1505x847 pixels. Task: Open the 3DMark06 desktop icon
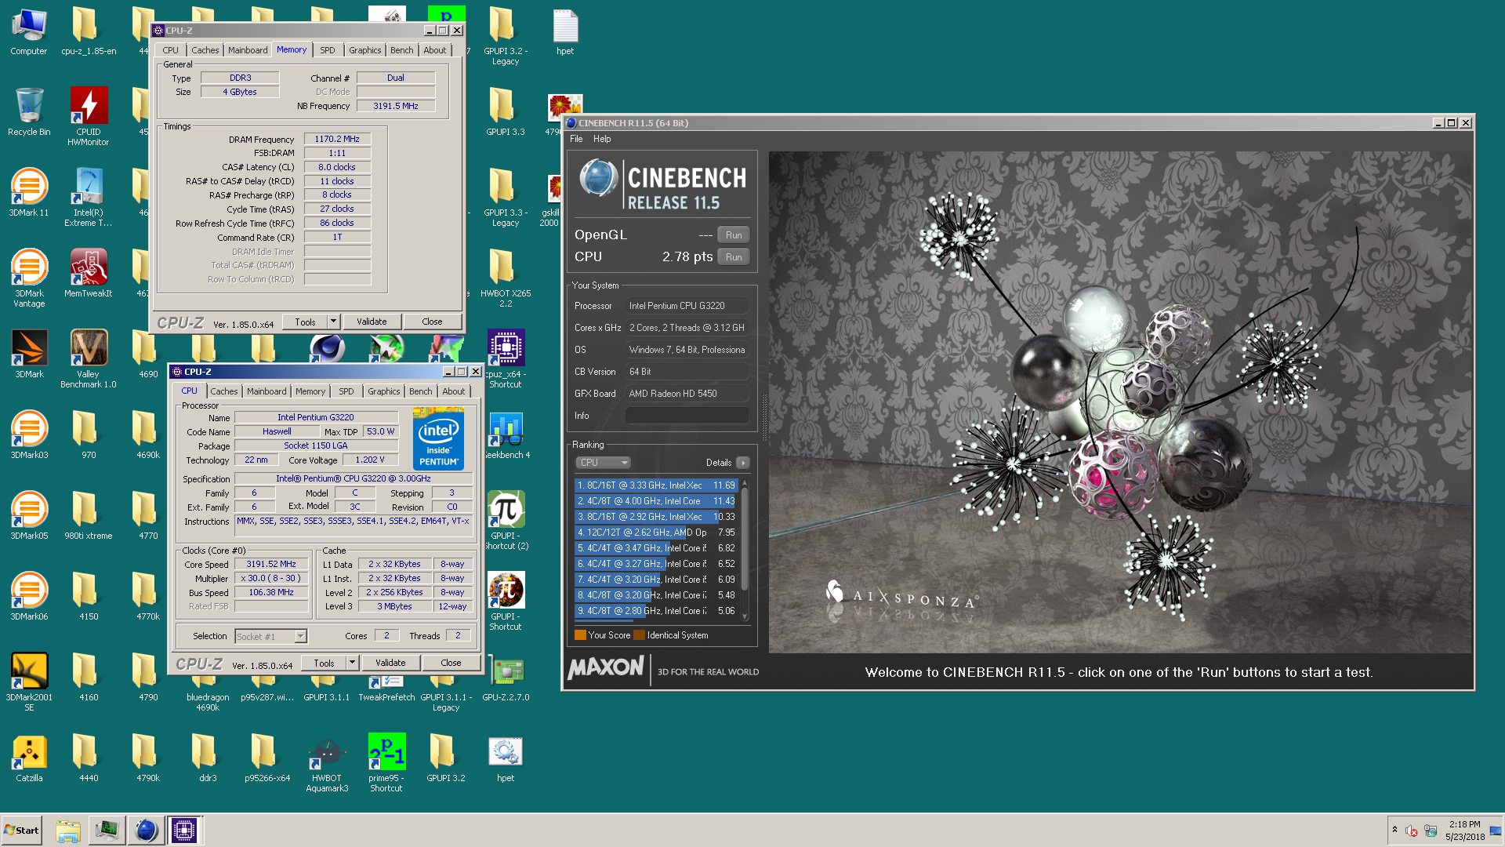coord(29,596)
